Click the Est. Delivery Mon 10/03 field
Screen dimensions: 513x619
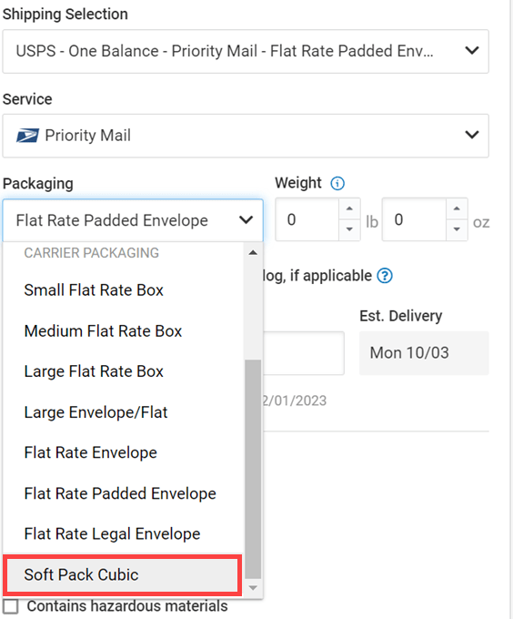pyautogui.click(x=424, y=353)
